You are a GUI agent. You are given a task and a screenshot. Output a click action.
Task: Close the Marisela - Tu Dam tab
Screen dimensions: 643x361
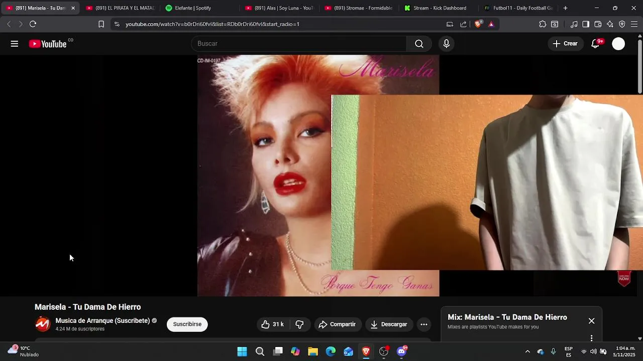(73, 8)
